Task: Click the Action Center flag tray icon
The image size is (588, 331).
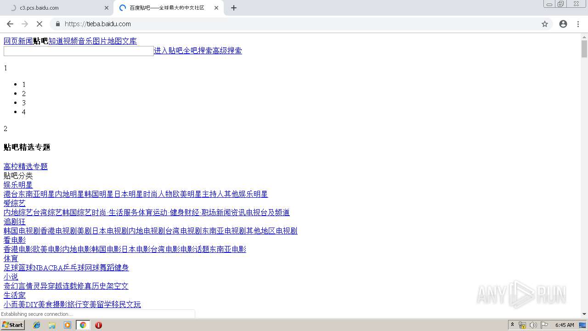Action: click(544, 325)
